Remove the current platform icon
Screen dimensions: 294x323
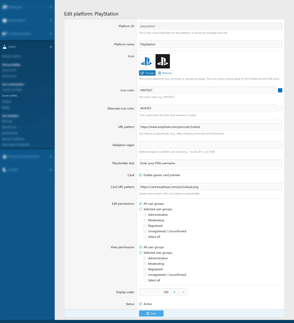pos(165,73)
